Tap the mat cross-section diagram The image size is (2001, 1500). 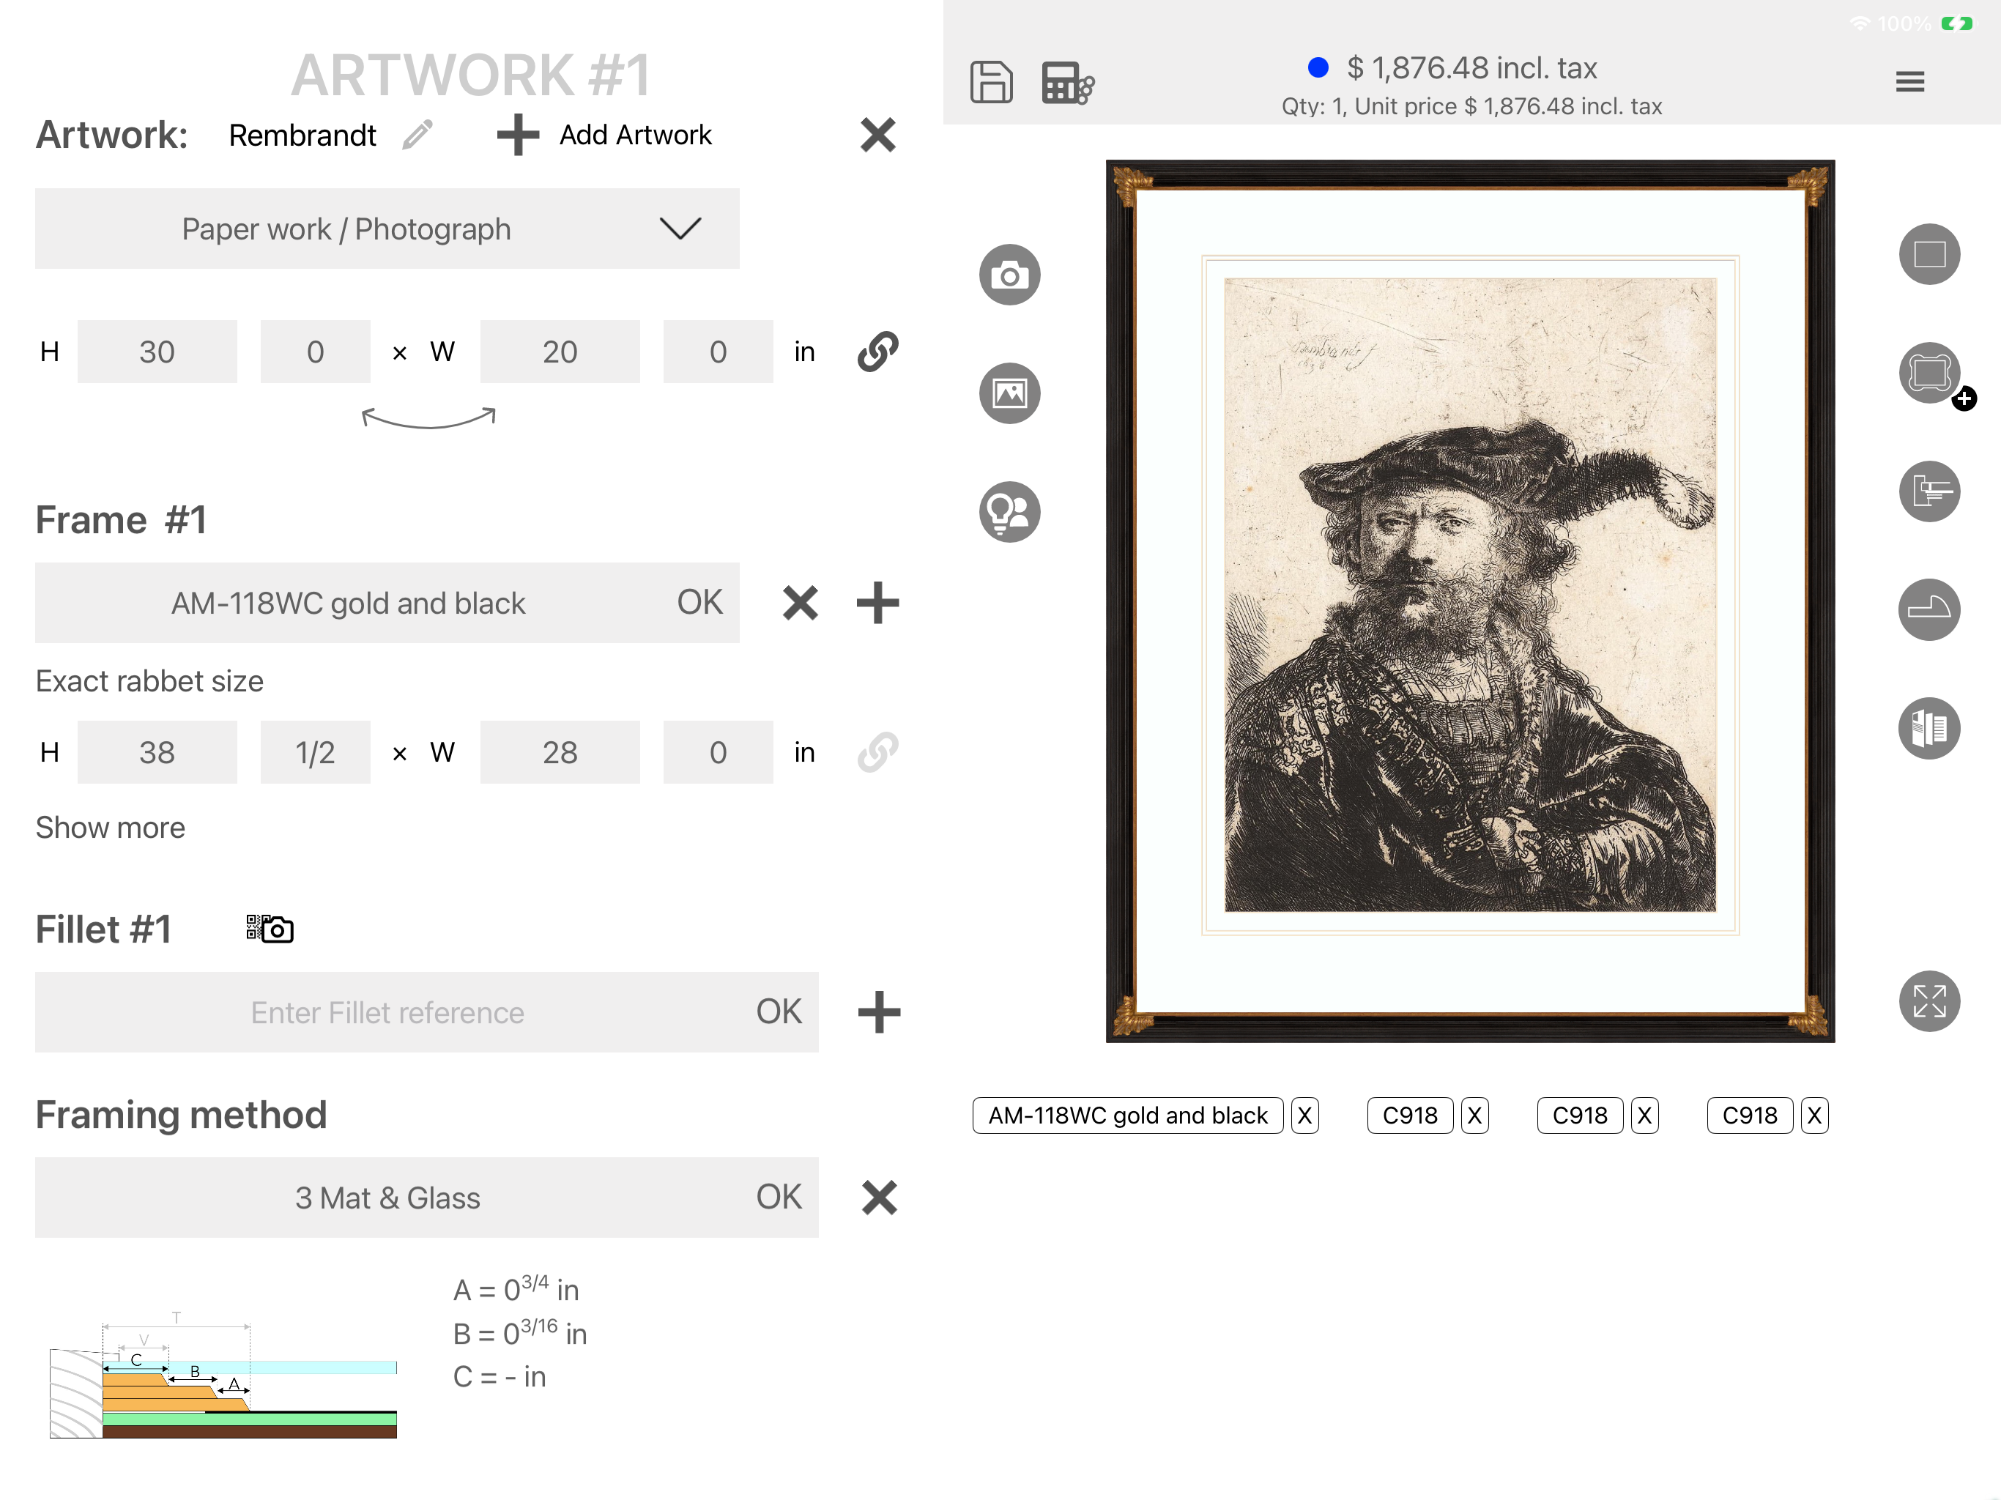223,1375
